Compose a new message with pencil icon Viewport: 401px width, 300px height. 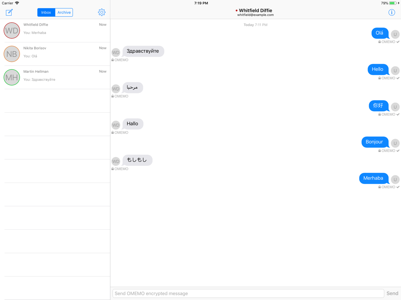tap(9, 12)
